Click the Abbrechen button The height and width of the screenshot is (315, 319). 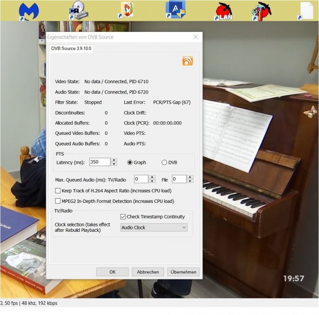[148, 272]
